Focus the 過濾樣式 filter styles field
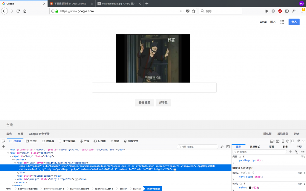Viewport: 306px width, 191px height. tap(260, 152)
